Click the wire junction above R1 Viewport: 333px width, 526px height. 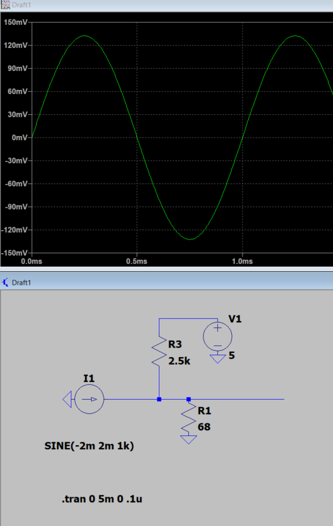point(188,399)
